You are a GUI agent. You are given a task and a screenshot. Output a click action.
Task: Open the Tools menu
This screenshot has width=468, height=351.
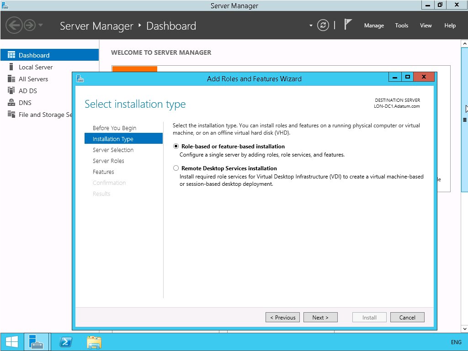tap(401, 26)
